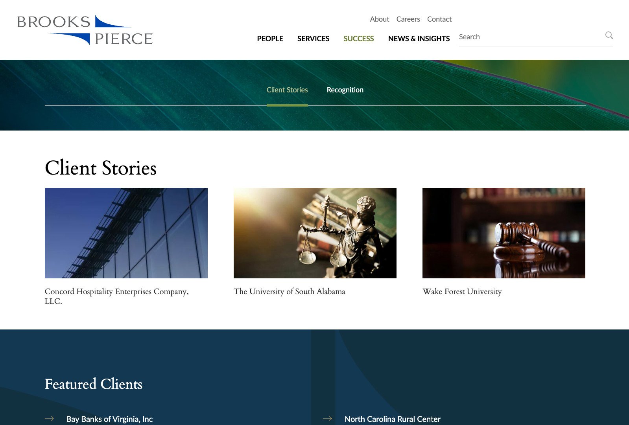The image size is (629, 425).
Task: Go to the Careers page
Action: (408, 19)
